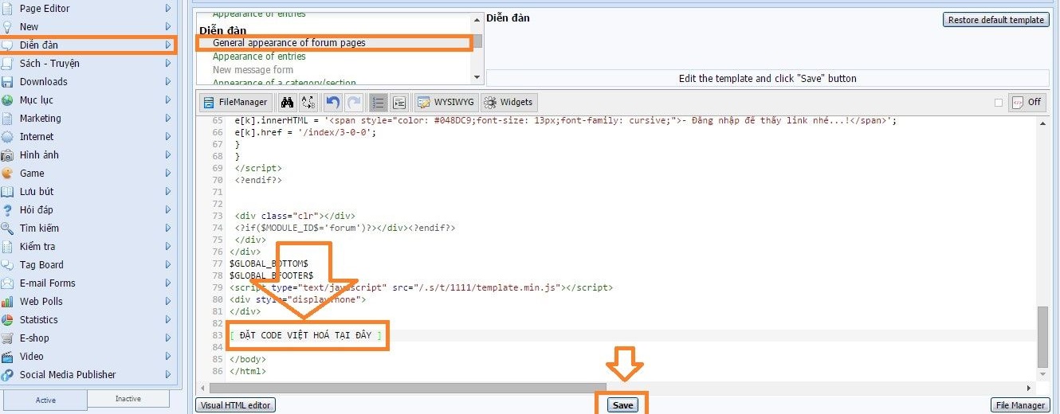Expand the New module arrow
1060x414 pixels.
point(168,26)
